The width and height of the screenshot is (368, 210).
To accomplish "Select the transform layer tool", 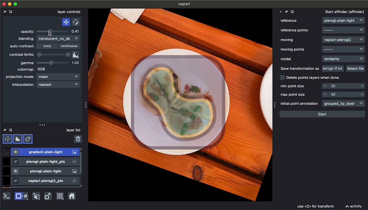I will pyautogui.click(x=76, y=22).
